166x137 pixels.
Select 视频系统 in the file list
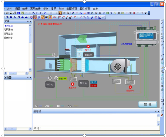[9, 26]
